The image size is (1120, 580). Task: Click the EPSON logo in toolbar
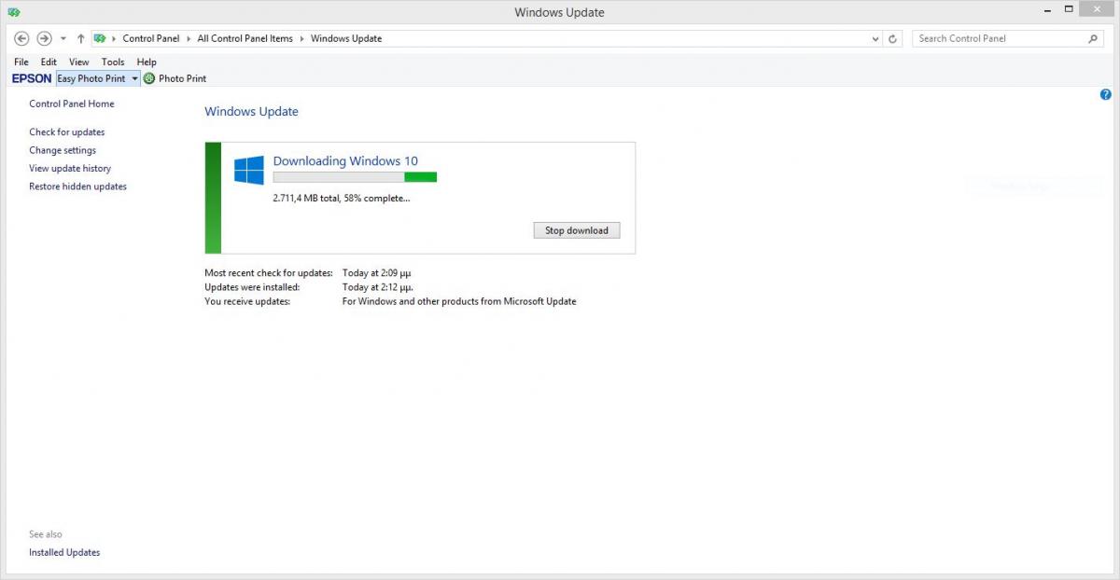click(x=32, y=78)
